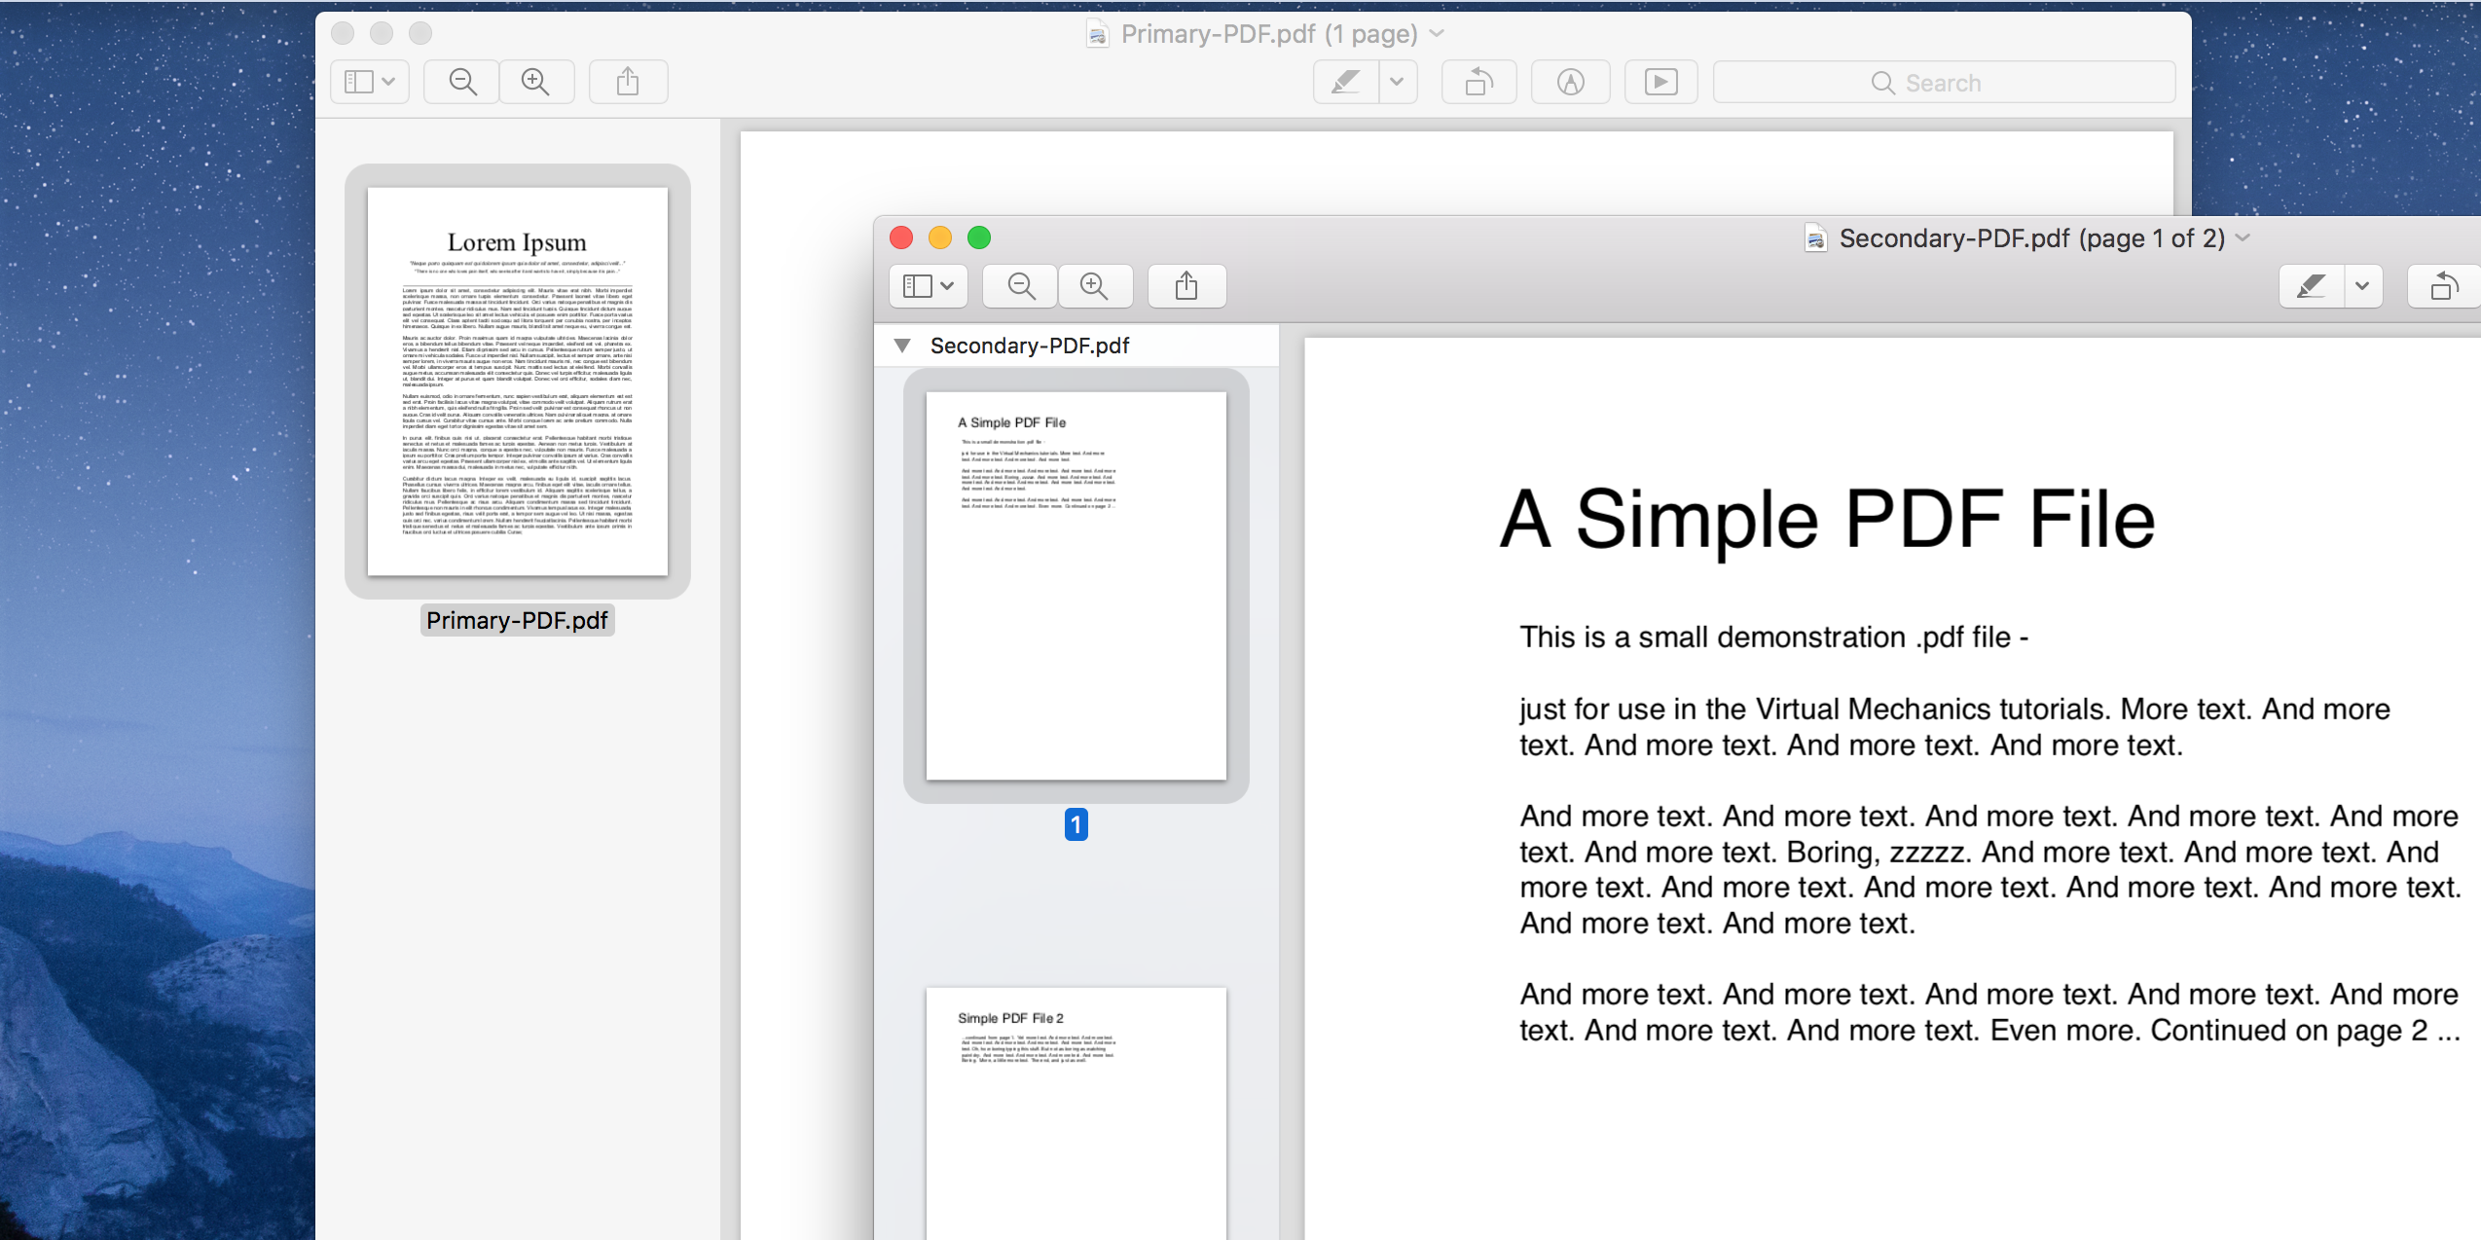This screenshot has height=1240, width=2481.
Task: Select the Simple PDF File 2 thumbnail
Action: pos(1077,1108)
